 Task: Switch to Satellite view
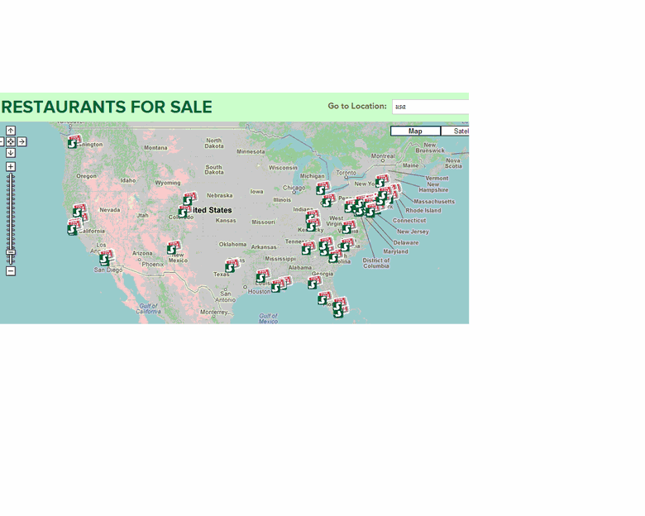coord(456,131)
